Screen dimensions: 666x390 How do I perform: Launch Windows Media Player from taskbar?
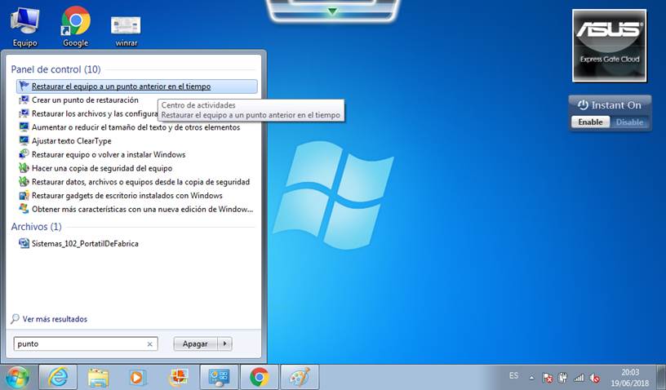point(138,377)
